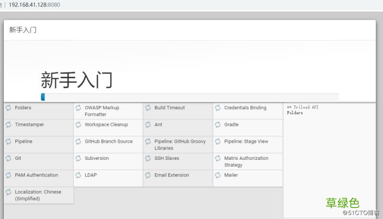Select the Email Extension label
This screenshot has width=383, height=219.
tap(172, 175)
